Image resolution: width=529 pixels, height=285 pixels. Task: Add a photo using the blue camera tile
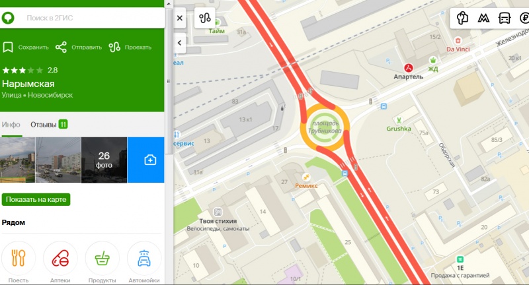(145, 160)
